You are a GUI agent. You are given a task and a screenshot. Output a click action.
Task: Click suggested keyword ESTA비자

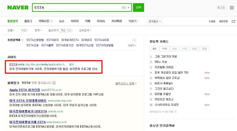click(x=53, y=40)
